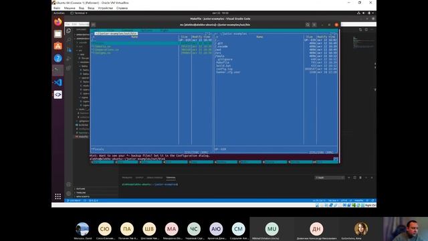Open the Ввод menu in VirtualBox

(91, 8)
